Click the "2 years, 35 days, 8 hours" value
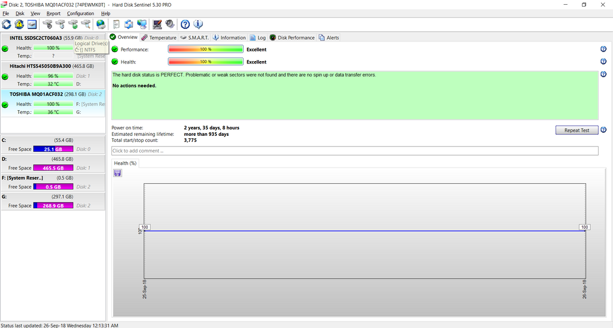Image resolution: width=613 pixels, height=328 pixels. [x=211, y=128]
